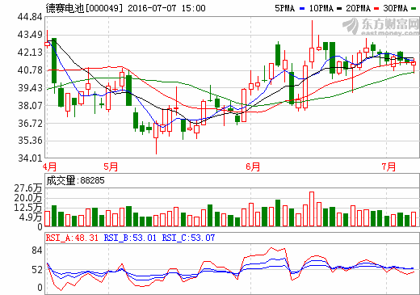Click the RSI_B:53.01 indicator label
This screenshot has height=295, width=420.
pos(130,238)
